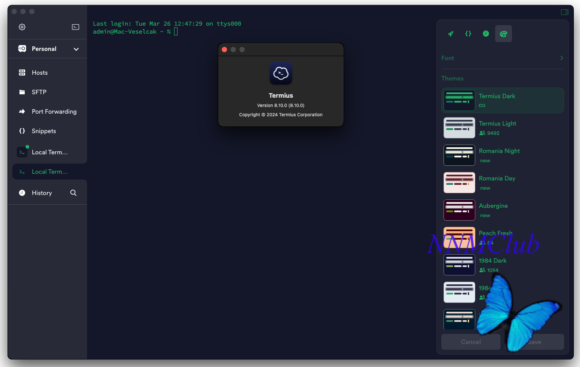Screen dimensions: 580x367
Task: Click the search icon next to History
Action: [x=73, y=193]
